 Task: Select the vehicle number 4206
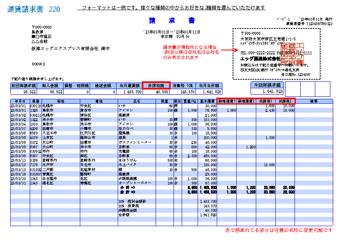click(34, 129)
